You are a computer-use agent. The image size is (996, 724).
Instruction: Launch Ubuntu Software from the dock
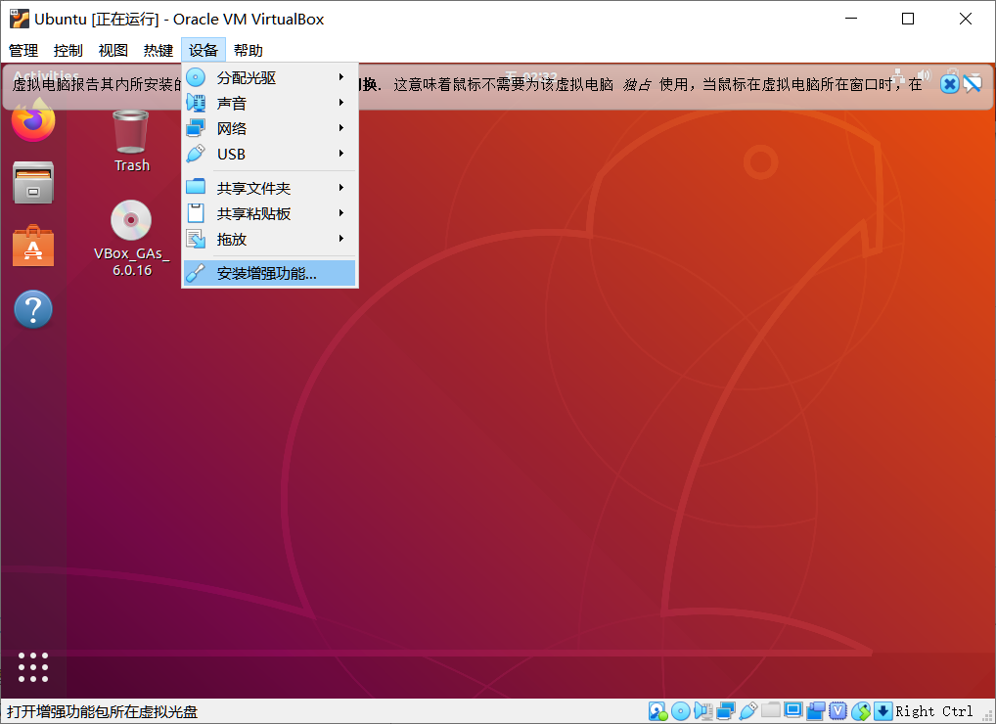33,246
